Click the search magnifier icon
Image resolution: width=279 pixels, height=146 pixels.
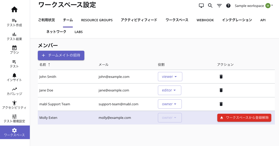click(x=210, y=6)
